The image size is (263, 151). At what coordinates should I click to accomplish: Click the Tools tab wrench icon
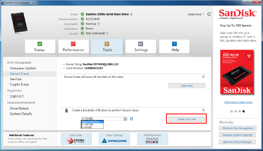point(107,44)
